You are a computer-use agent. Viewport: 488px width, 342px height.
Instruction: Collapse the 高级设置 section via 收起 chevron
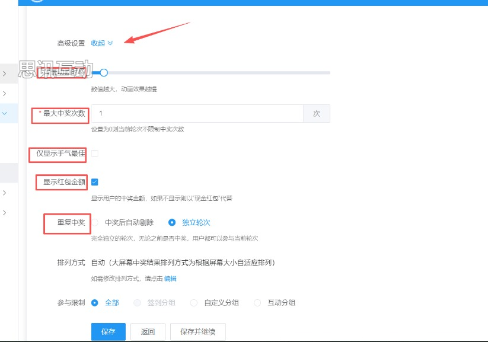[x=102, y=43]
